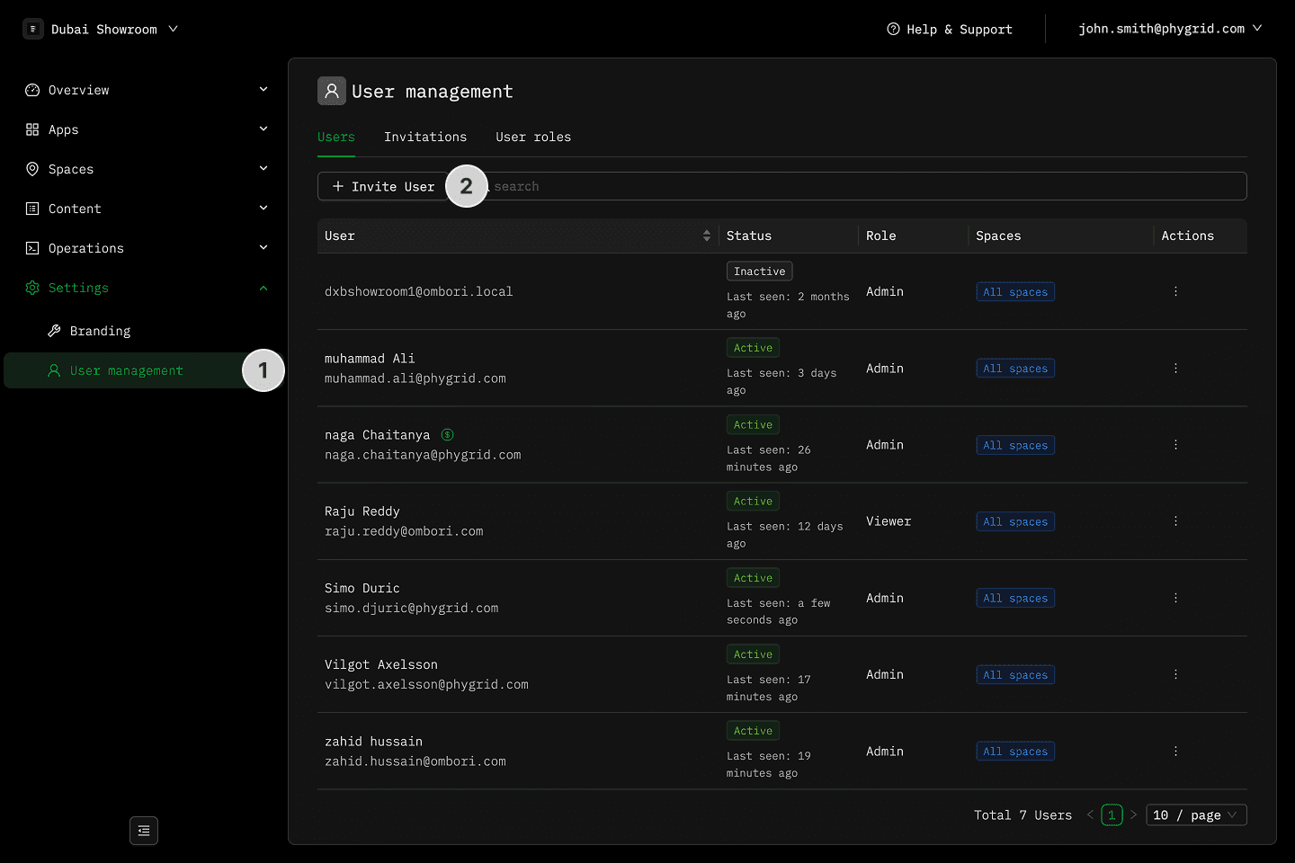Open the 10 / page size dropdown
The height and width of the screenshot is (863, 1295).
tap(1196, 814)
